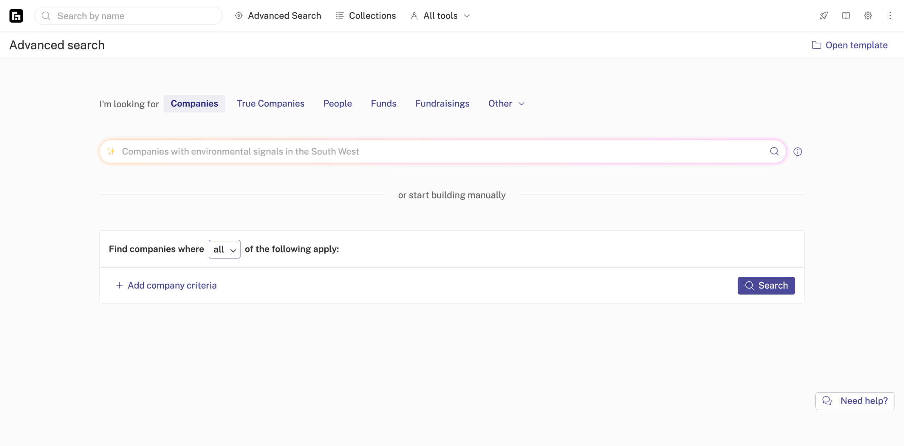Screen dimensions: 904x446
Task: Select the People tab
Action: [x=338, y=104]
